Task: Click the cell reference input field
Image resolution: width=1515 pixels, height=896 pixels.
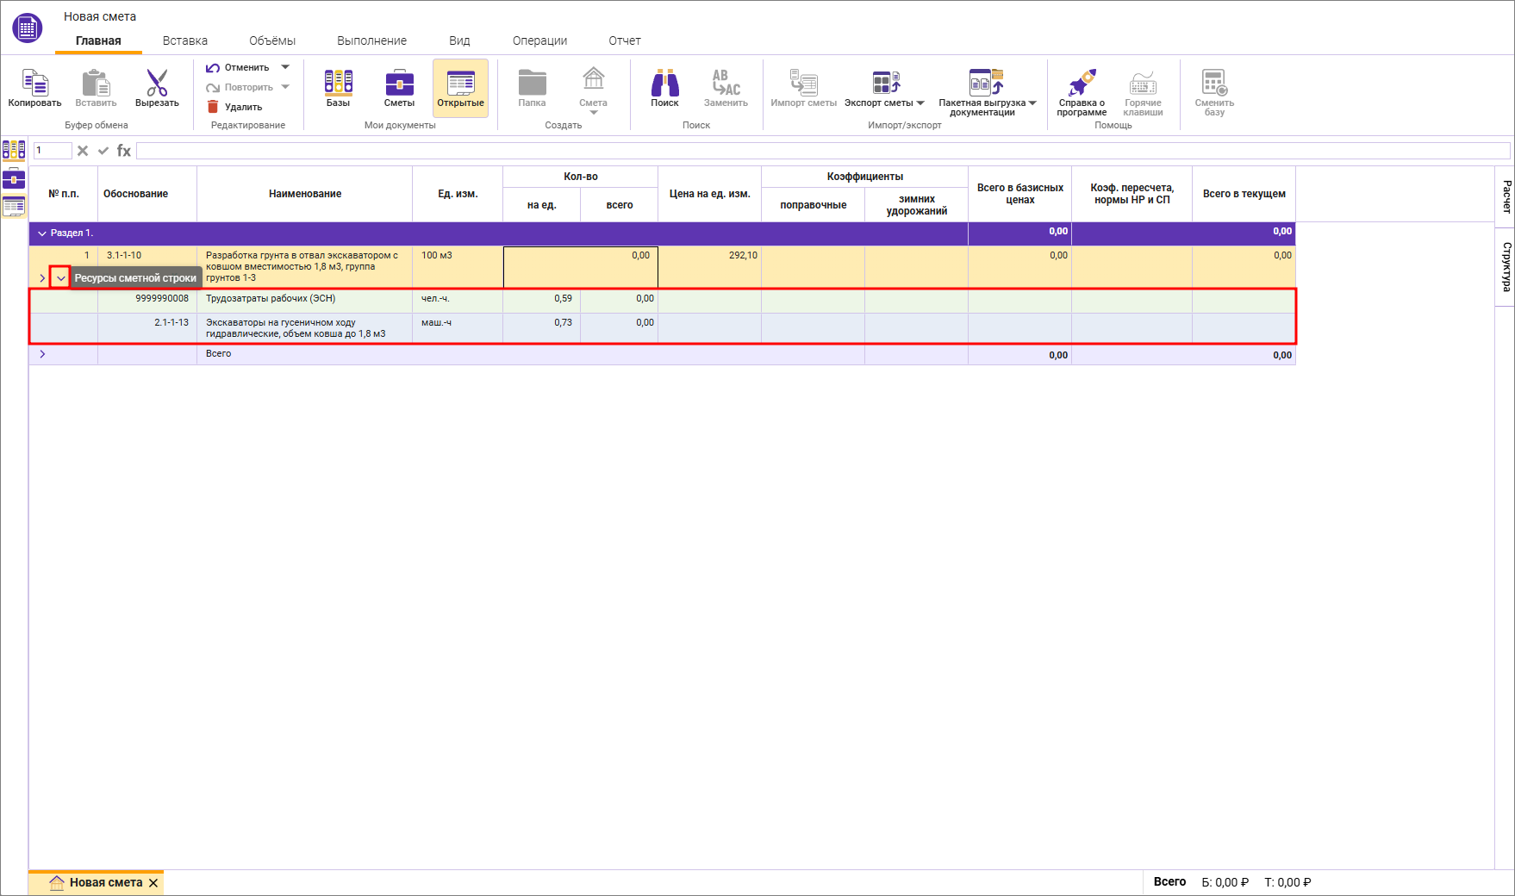Action: click(52, 151)
